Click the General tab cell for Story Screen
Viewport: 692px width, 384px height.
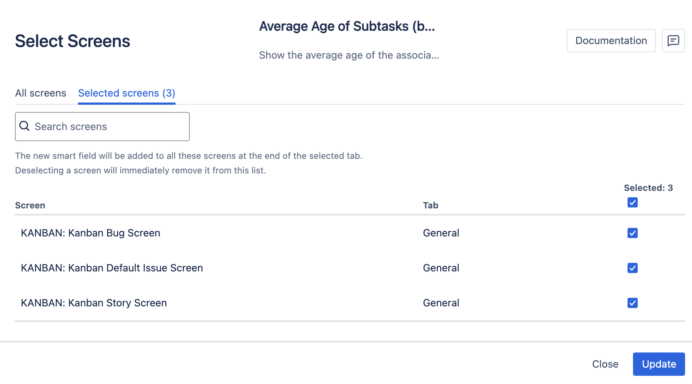point(441,303)
